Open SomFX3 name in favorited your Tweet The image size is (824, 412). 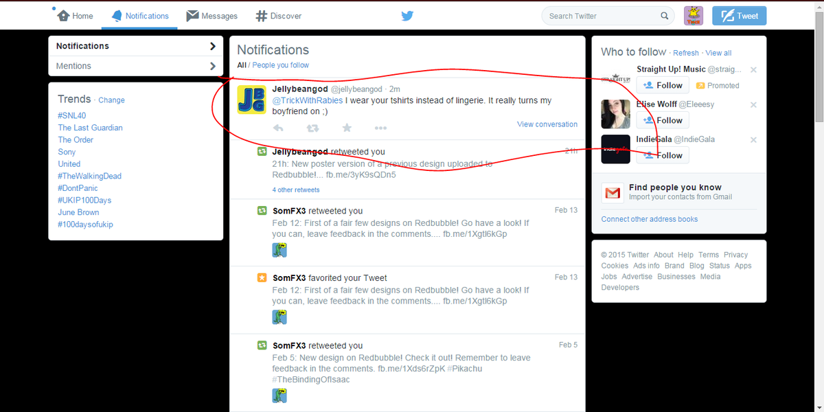pyautogui.click(x=289, y=278)
